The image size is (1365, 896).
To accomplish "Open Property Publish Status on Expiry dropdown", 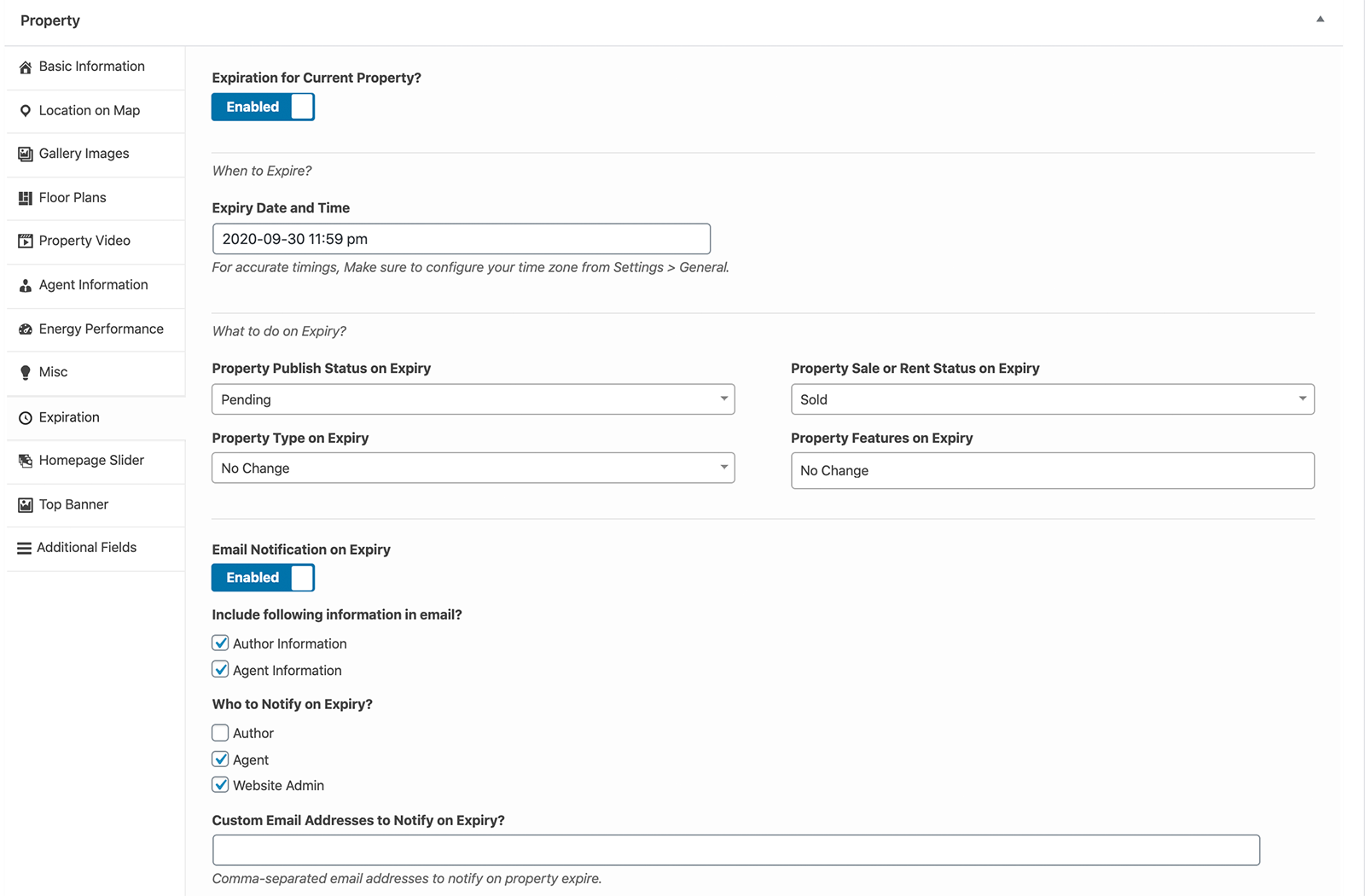I will point(473,399).
